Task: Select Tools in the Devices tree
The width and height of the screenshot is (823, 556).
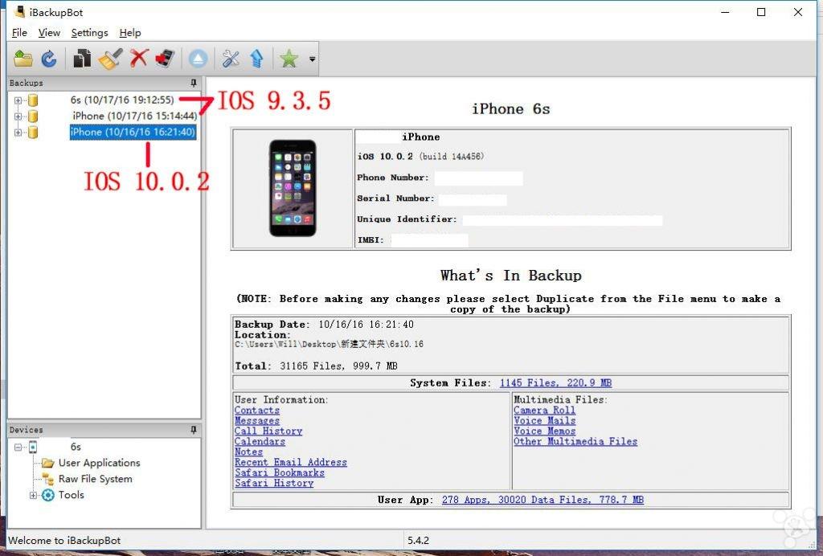Action: [x=71, y=495]
